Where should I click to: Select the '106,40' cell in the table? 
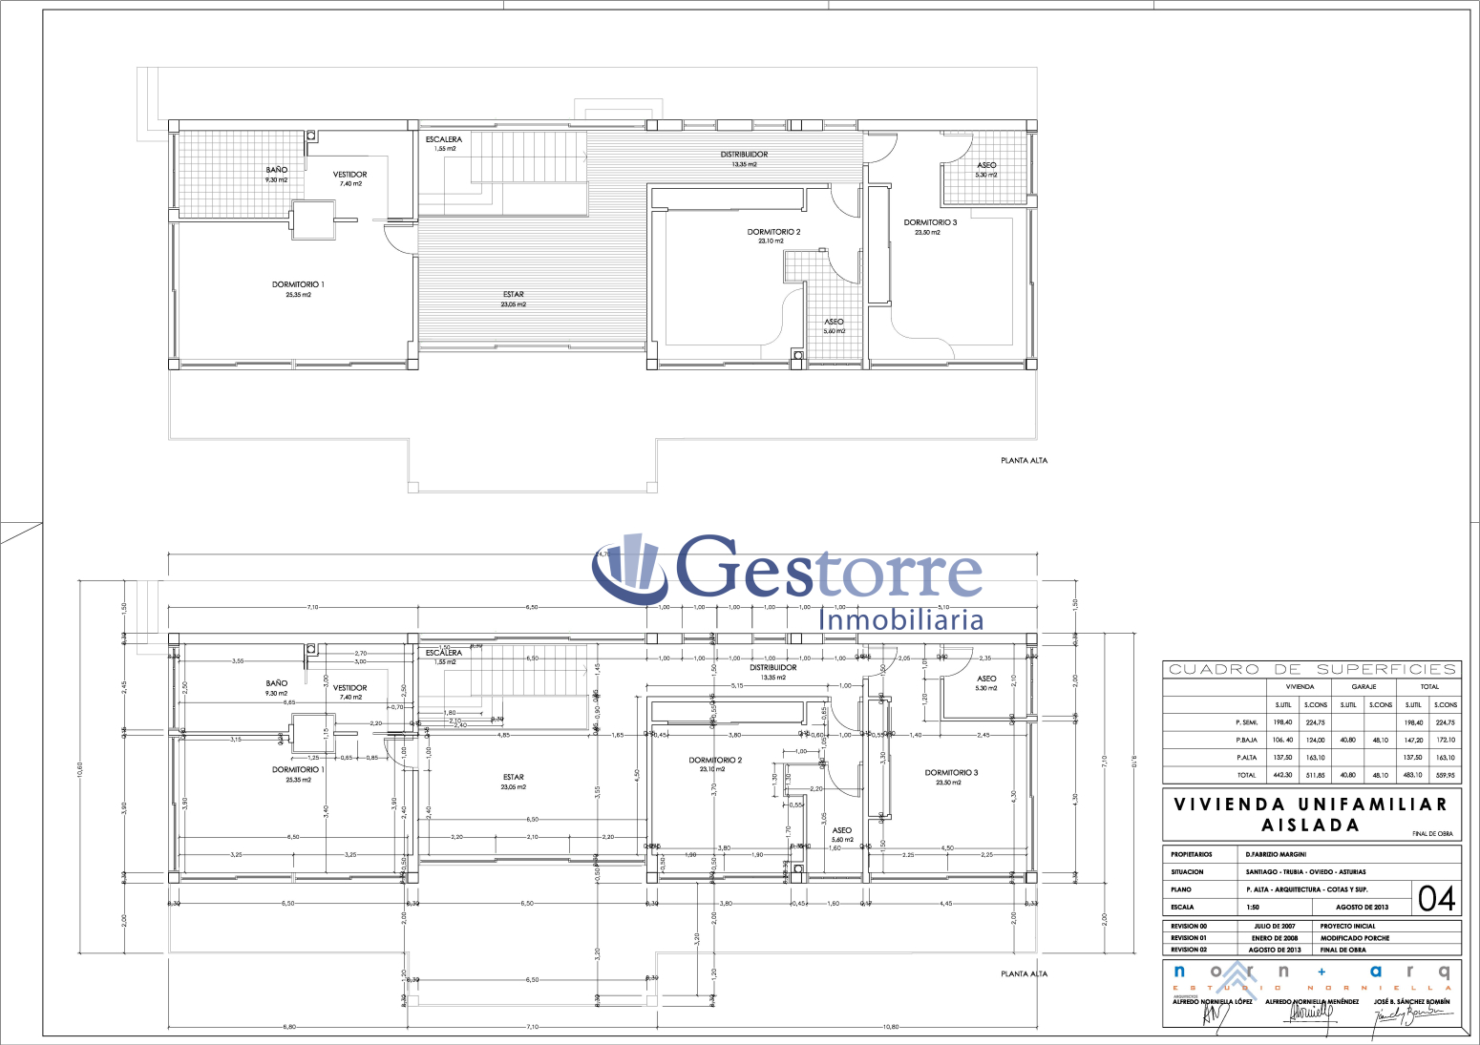click(x=1282, y=740)
